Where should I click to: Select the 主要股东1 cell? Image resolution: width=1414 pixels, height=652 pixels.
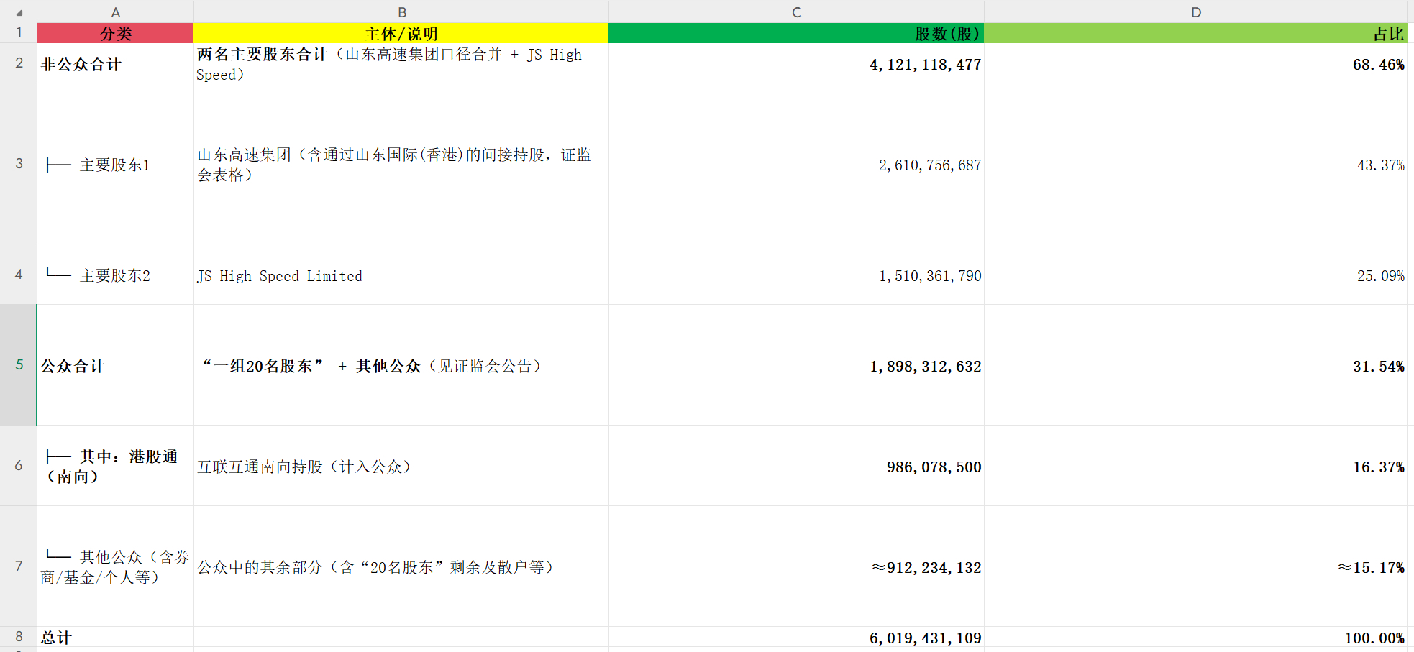[x=115, y=165]
